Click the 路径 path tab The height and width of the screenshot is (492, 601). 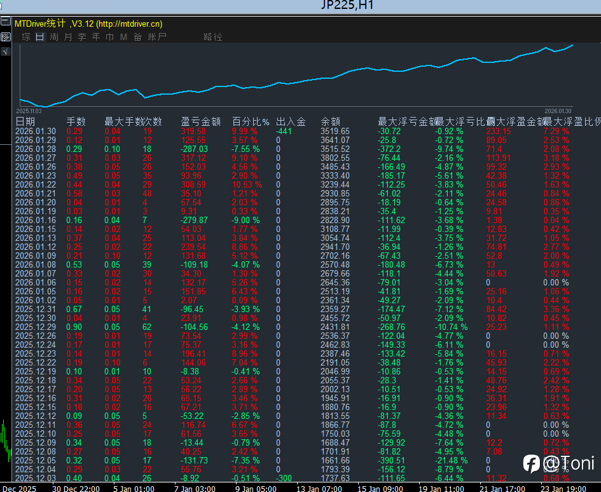click(212, 37)
